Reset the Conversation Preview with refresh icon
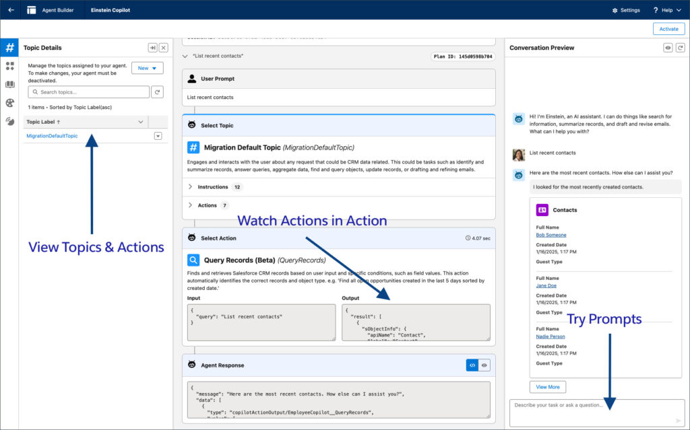Viewport: 690px width, 430px height. coord(680,48)
